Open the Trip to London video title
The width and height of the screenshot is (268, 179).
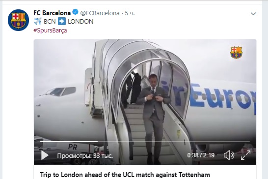(x=125, y=175)
